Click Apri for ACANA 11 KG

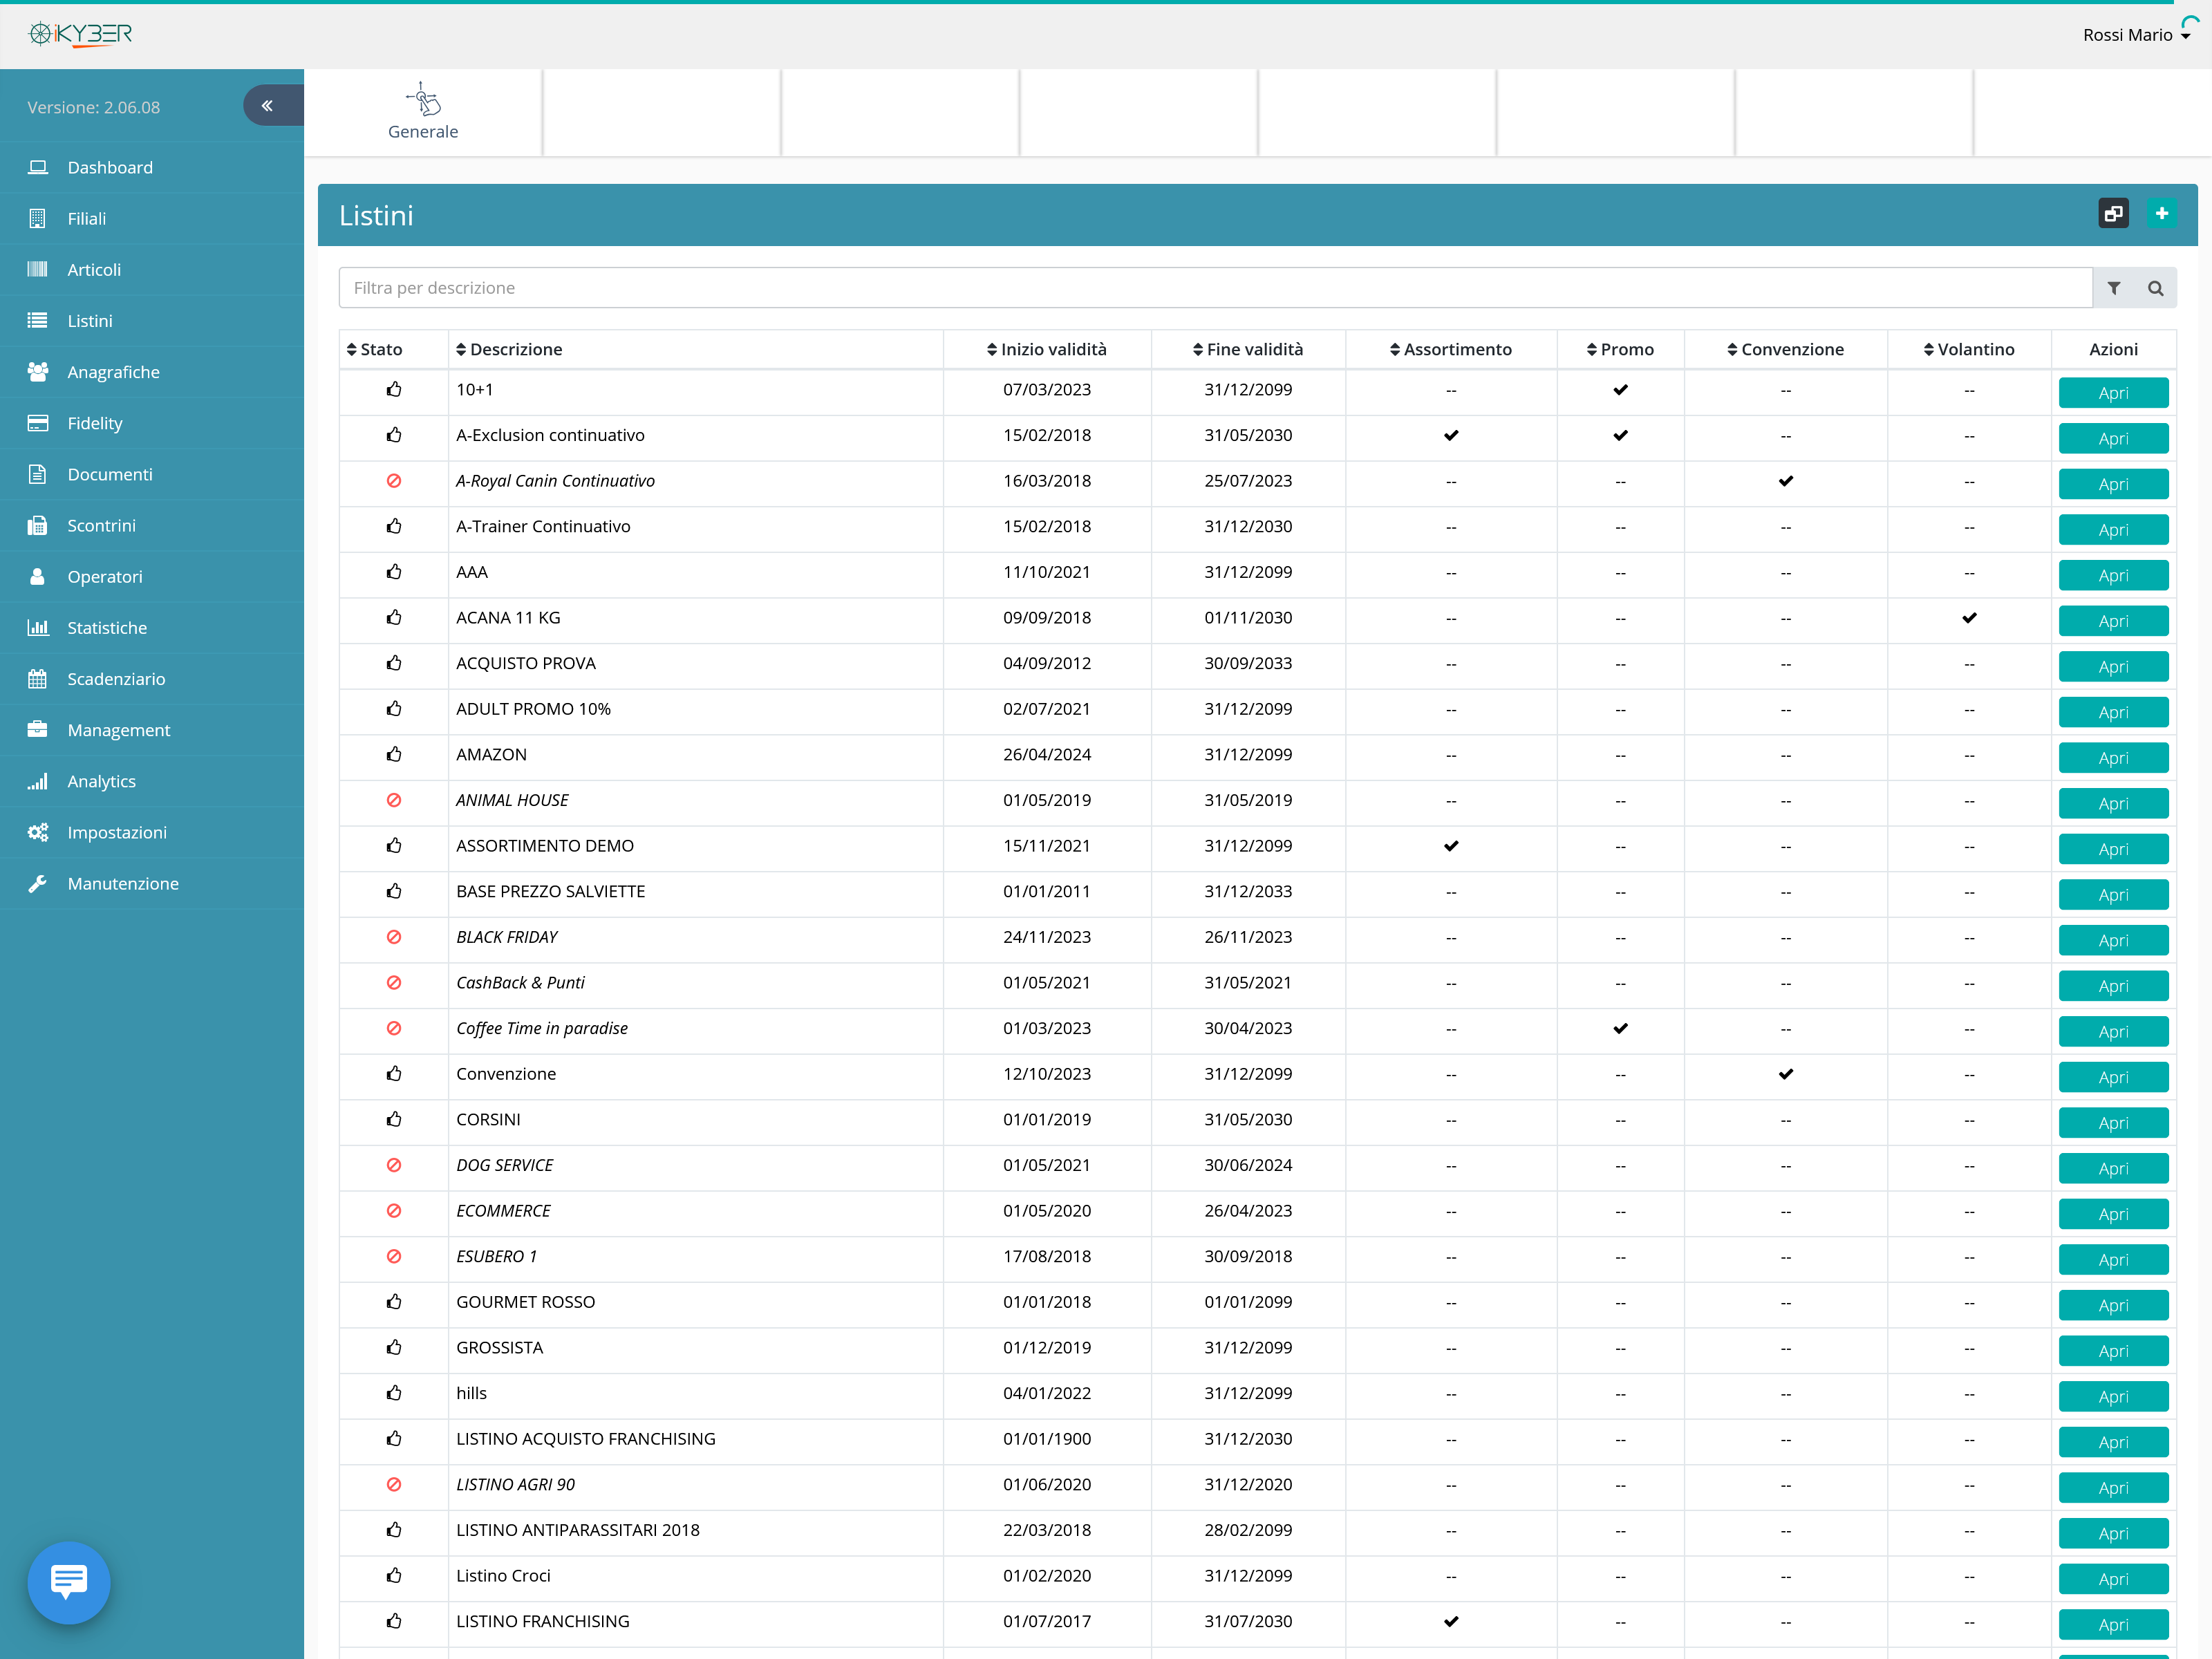click(2113, 621)
